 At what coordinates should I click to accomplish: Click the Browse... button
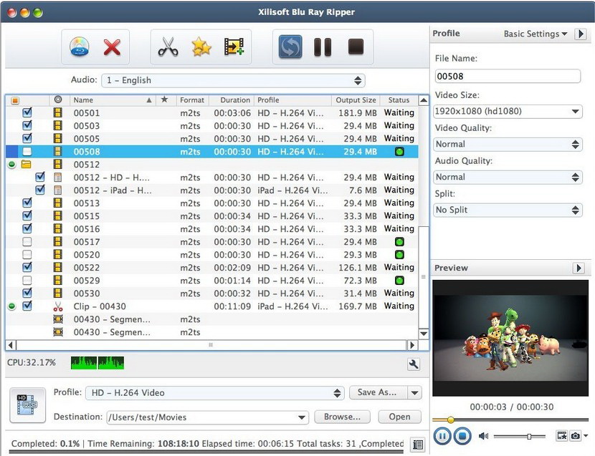point(342,417)
